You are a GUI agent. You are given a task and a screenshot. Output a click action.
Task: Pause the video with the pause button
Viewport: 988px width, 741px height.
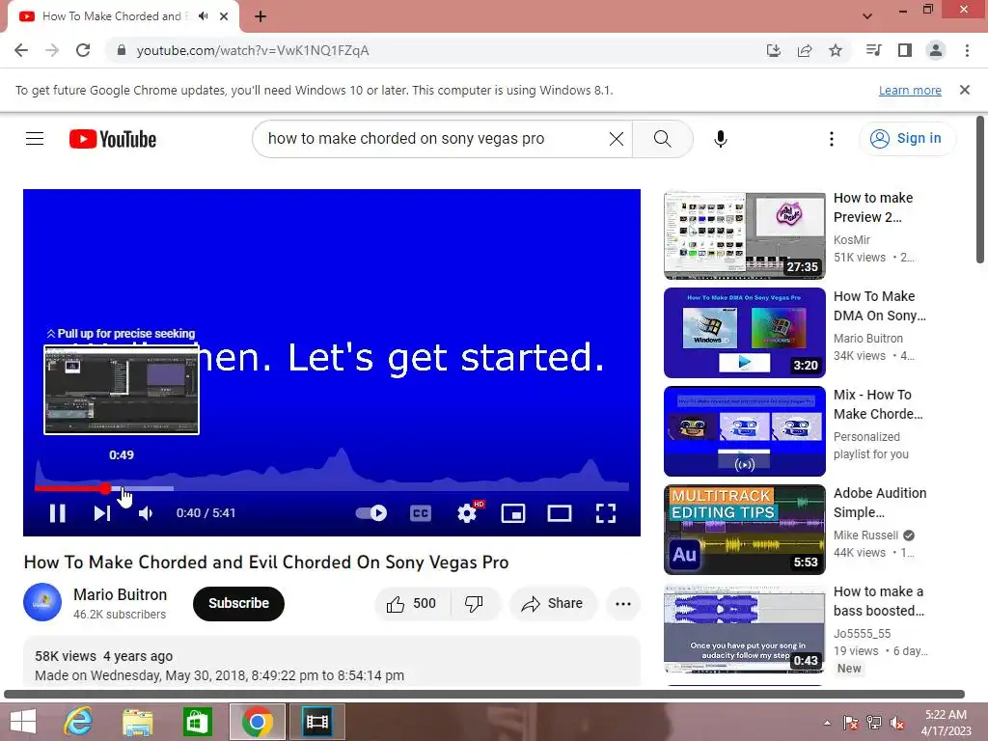(57, 513)
